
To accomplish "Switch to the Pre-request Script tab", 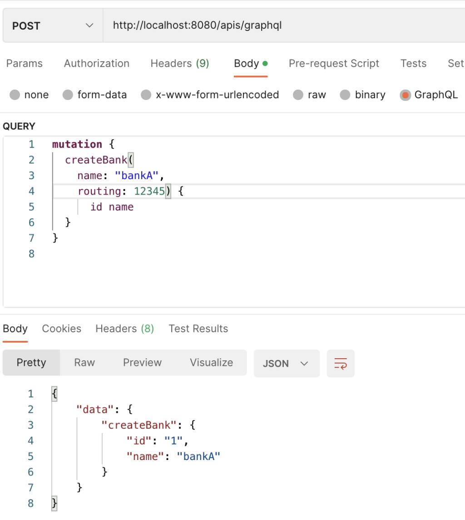I will tap(334, 63).
